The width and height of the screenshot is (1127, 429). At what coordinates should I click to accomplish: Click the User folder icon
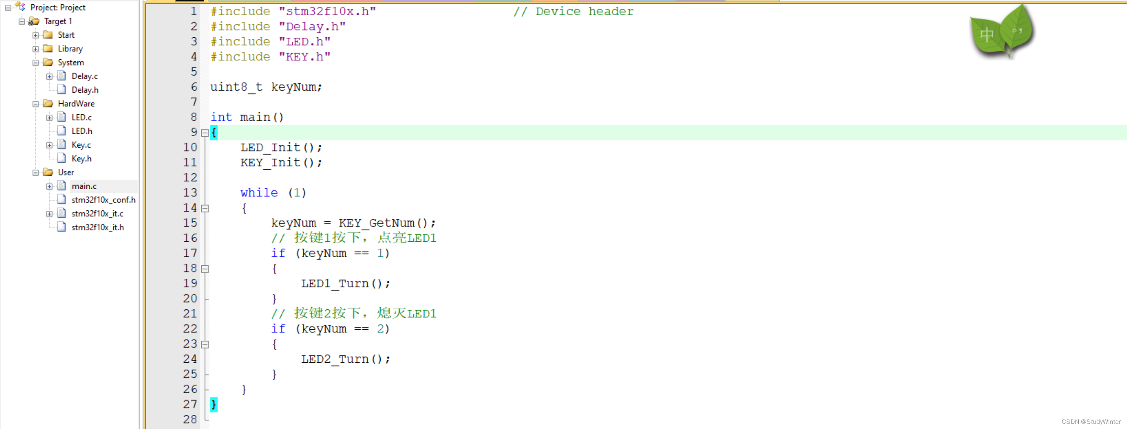click(x=48, y=172)
